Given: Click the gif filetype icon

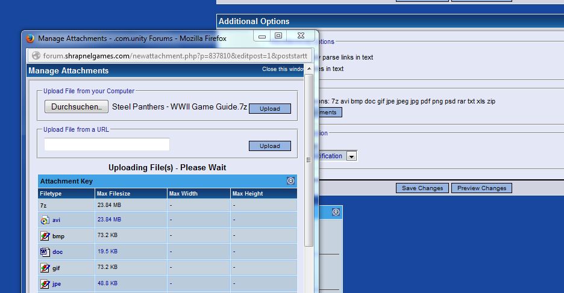Looking at the screenshot, I should [45, 267].
